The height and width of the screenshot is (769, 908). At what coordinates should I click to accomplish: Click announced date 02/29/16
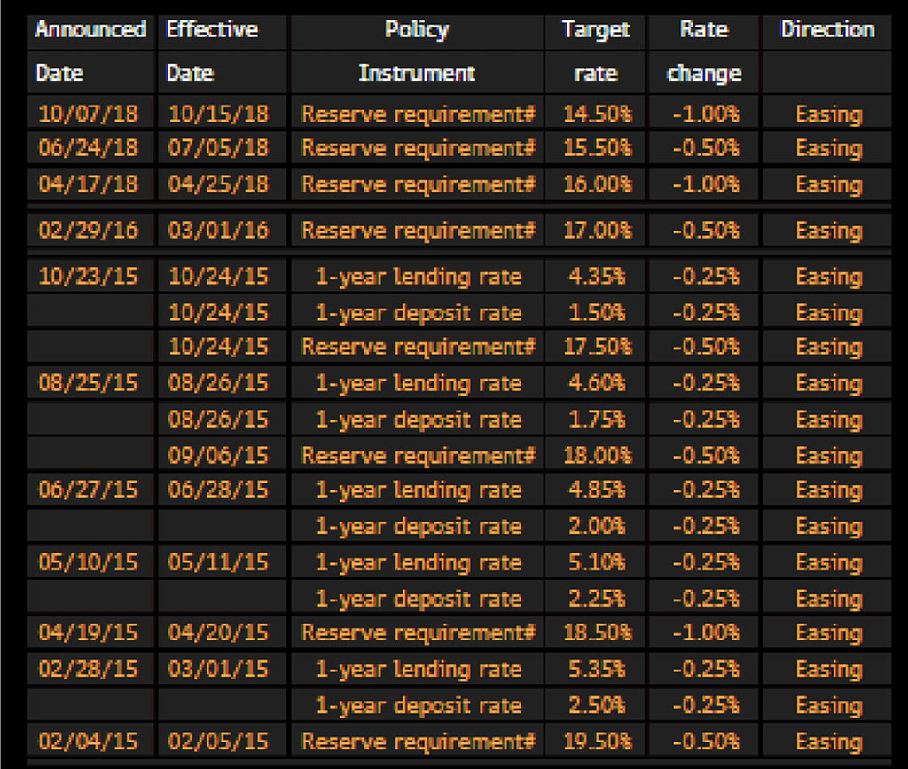click(x=89, y=231)
